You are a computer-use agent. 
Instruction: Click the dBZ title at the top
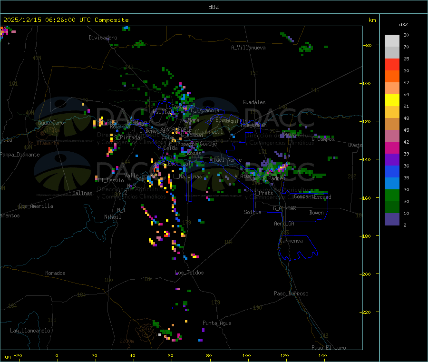(214, 7)
